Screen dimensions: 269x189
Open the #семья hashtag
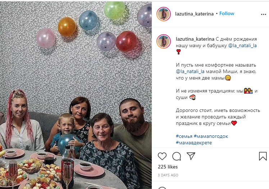coord(184,136)
